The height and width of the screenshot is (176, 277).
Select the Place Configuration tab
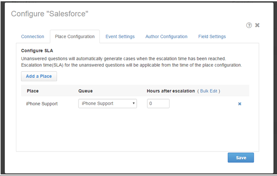point(75,36)
